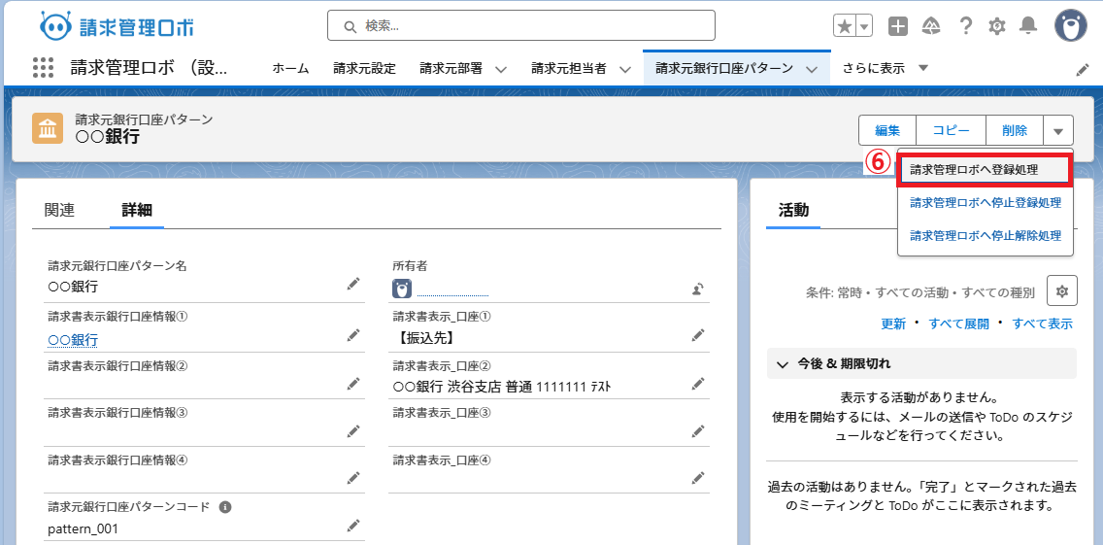Open the 請求元部署 tab dropdown chevron
Screen dimensions: 1103x545
[x=501, y=69]
